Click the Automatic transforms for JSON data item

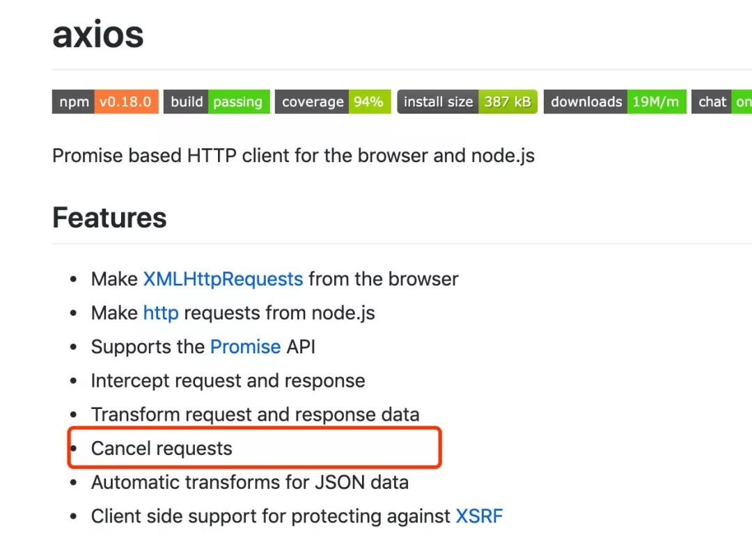pos(249,482)
